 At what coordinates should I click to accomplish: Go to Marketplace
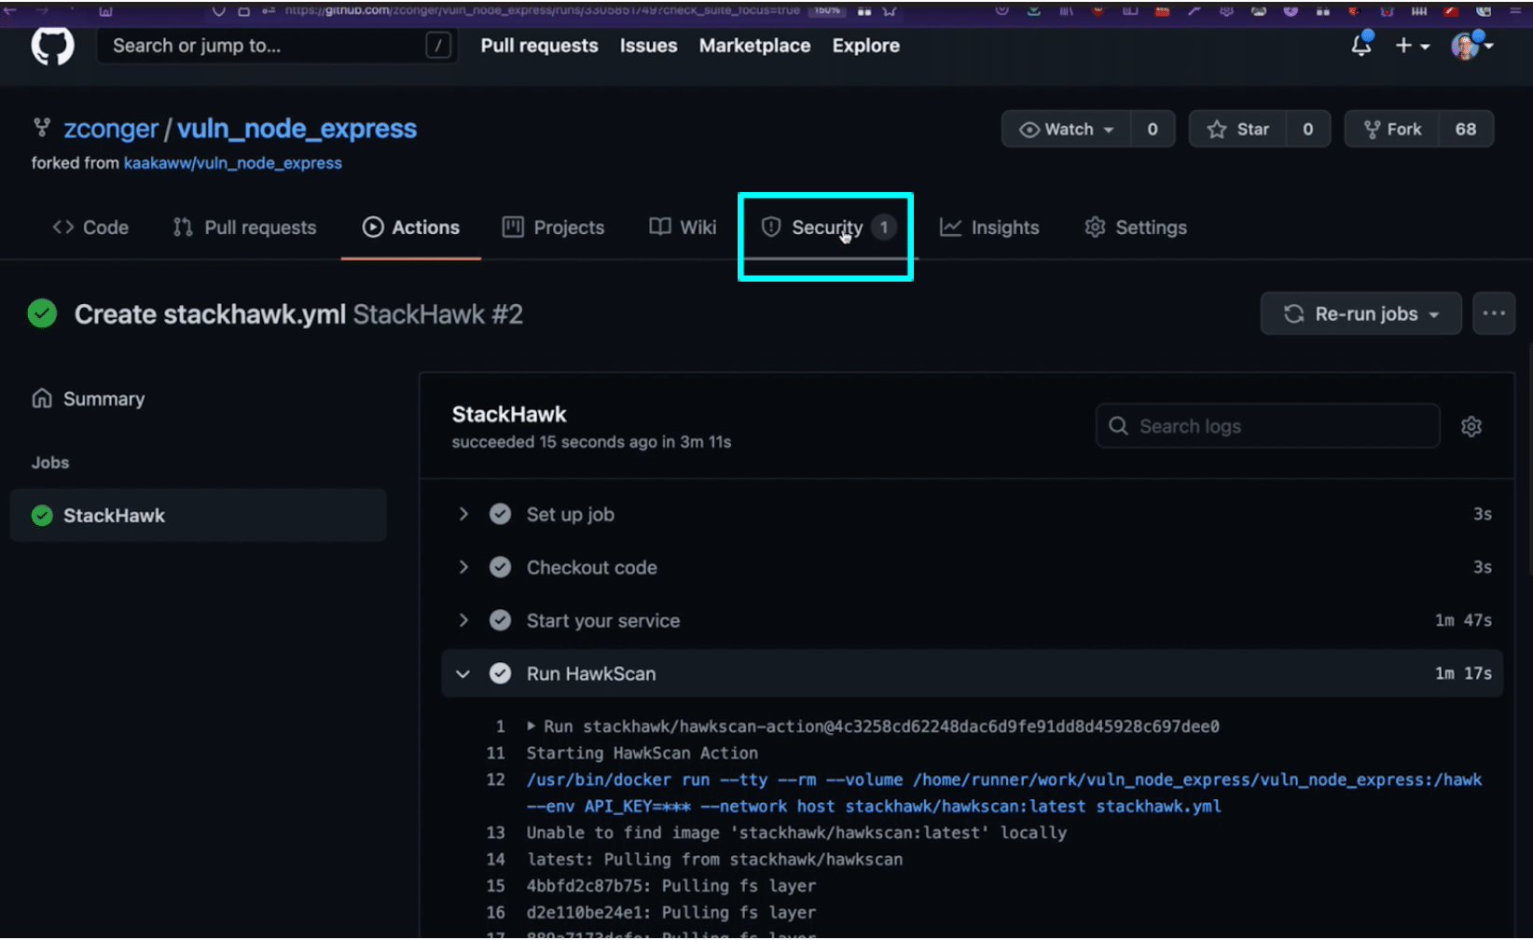tap(754, 46)
